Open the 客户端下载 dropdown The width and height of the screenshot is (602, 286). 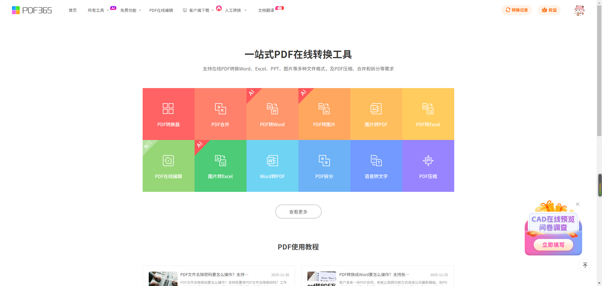(x=198, y=11)
